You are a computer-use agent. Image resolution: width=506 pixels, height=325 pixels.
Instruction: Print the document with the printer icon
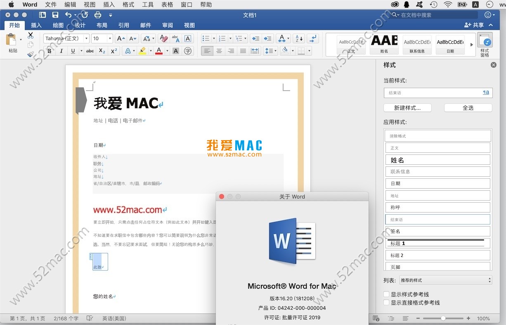tap(98, 15)
